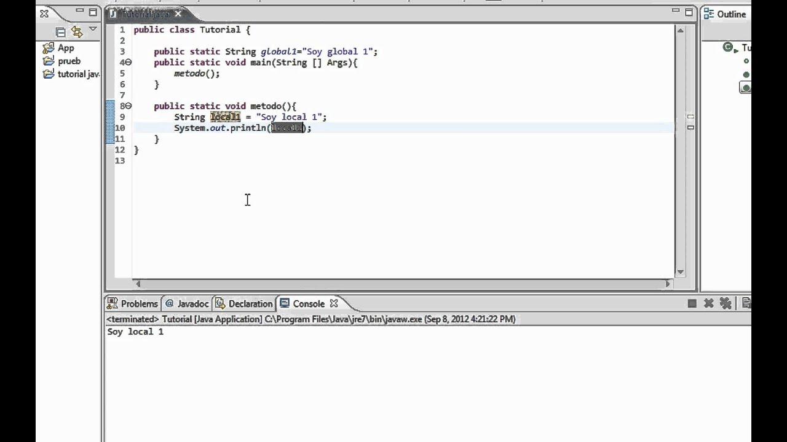Close the Console view tab
Screen dimensions: 787x442
[334, 303]
